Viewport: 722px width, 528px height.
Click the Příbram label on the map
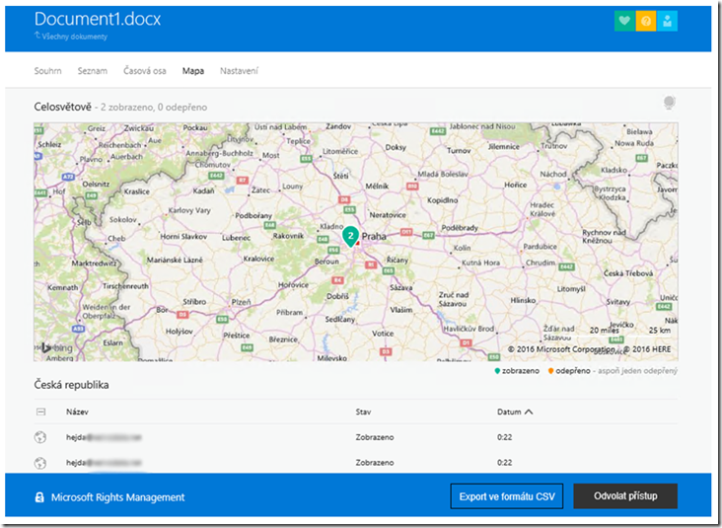click(x=290, y=313)
